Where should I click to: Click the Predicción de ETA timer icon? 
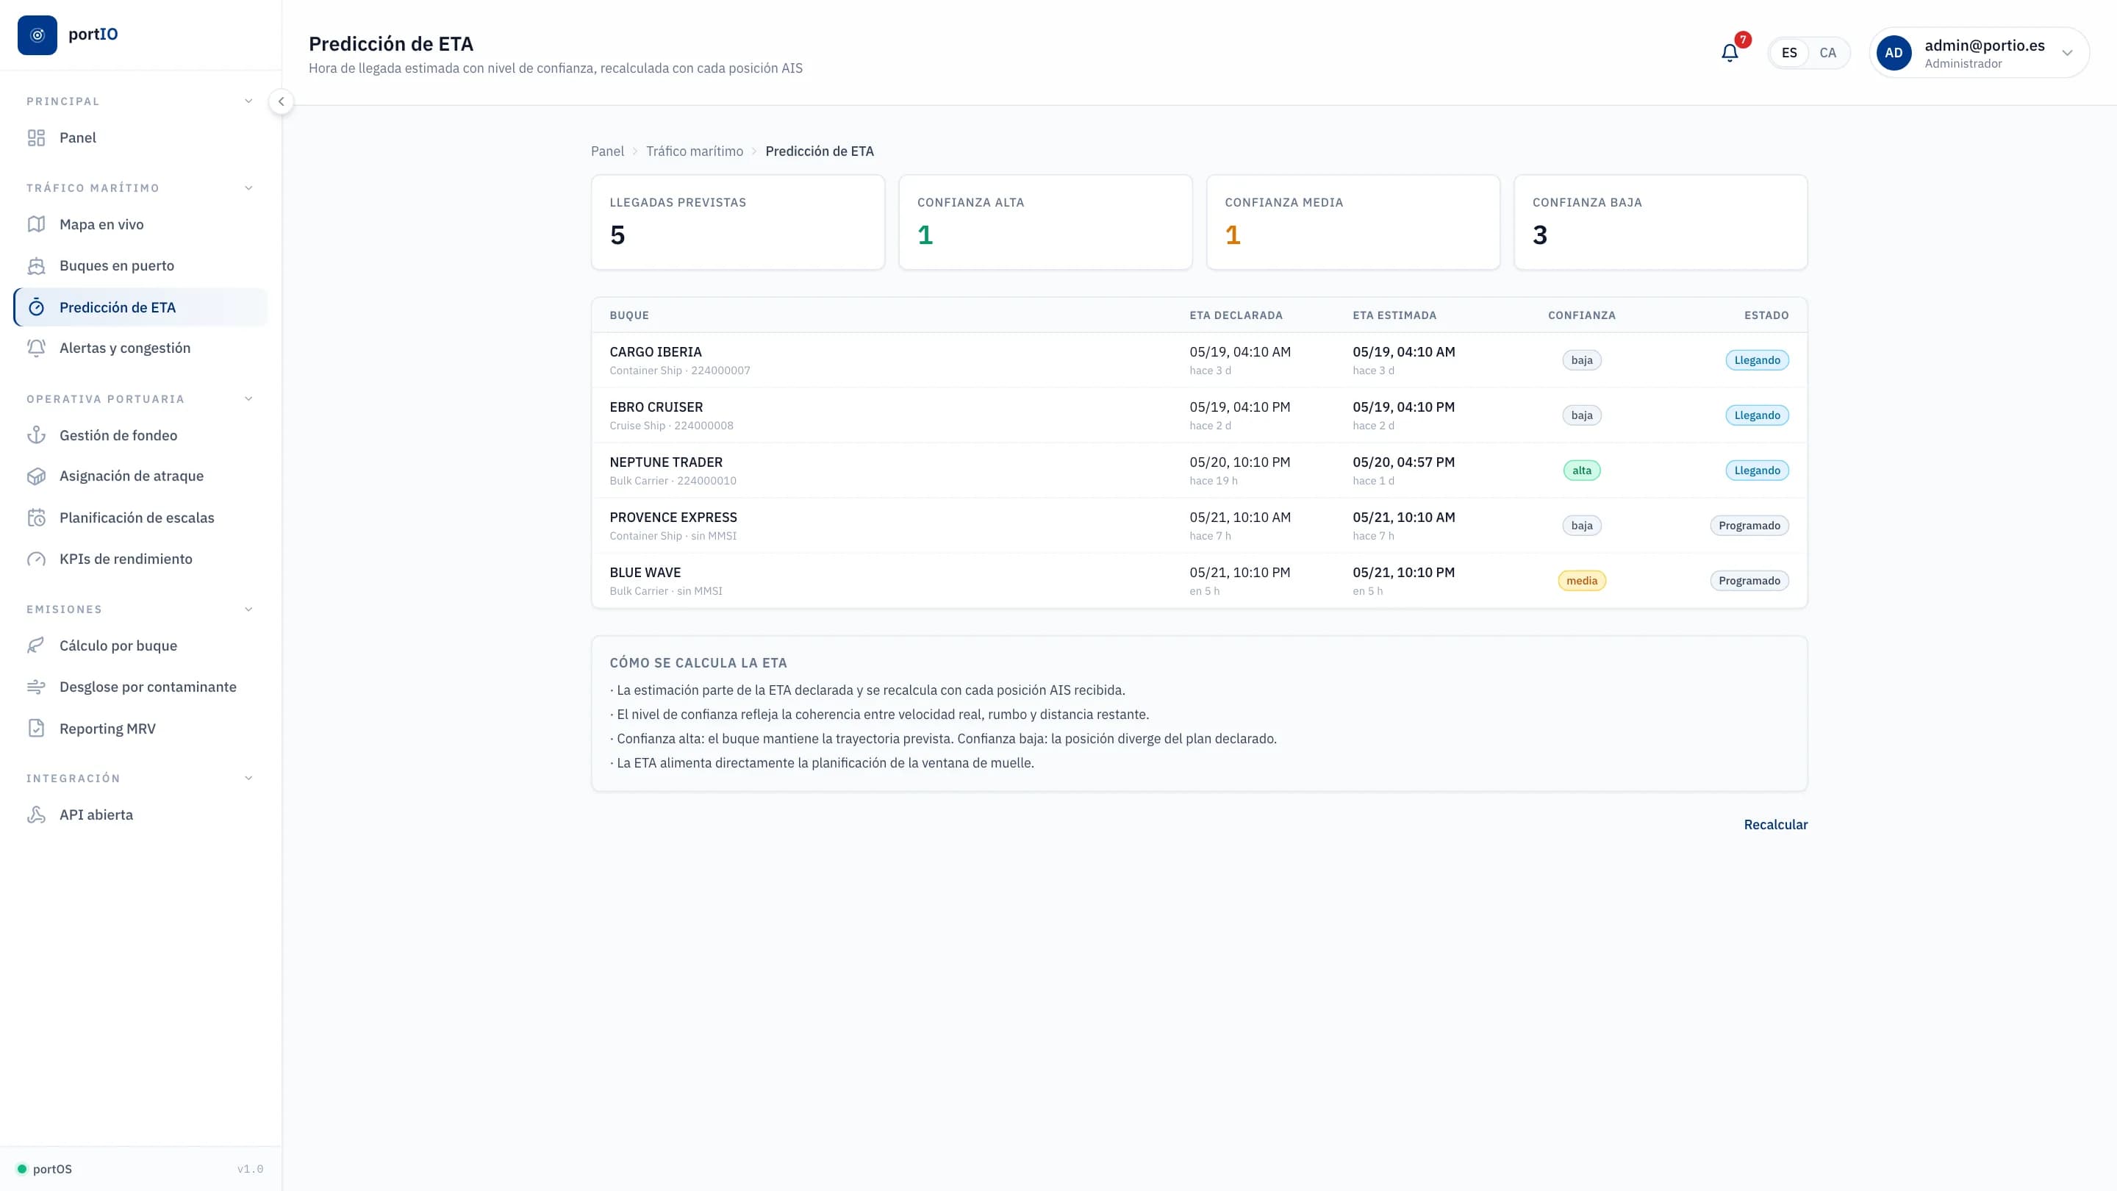click(36, 307)
